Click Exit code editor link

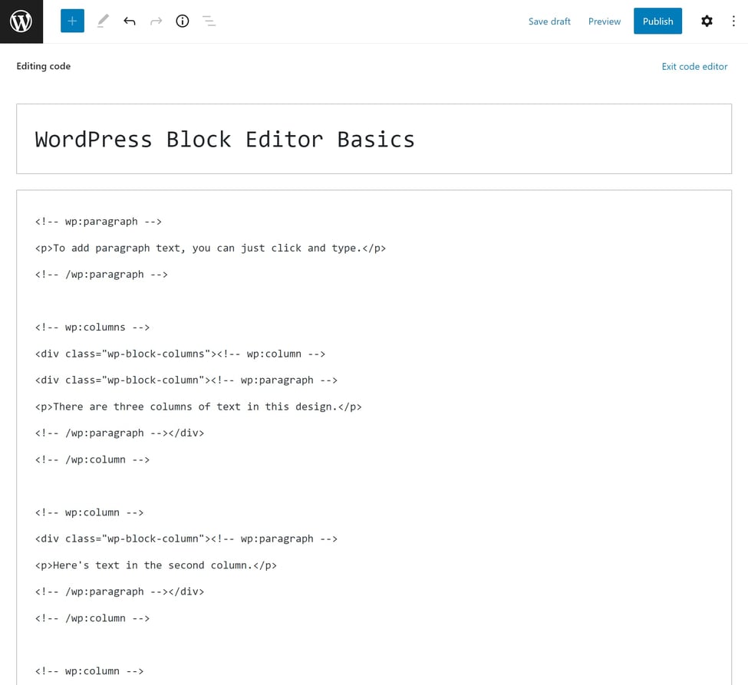coord(694,66)
